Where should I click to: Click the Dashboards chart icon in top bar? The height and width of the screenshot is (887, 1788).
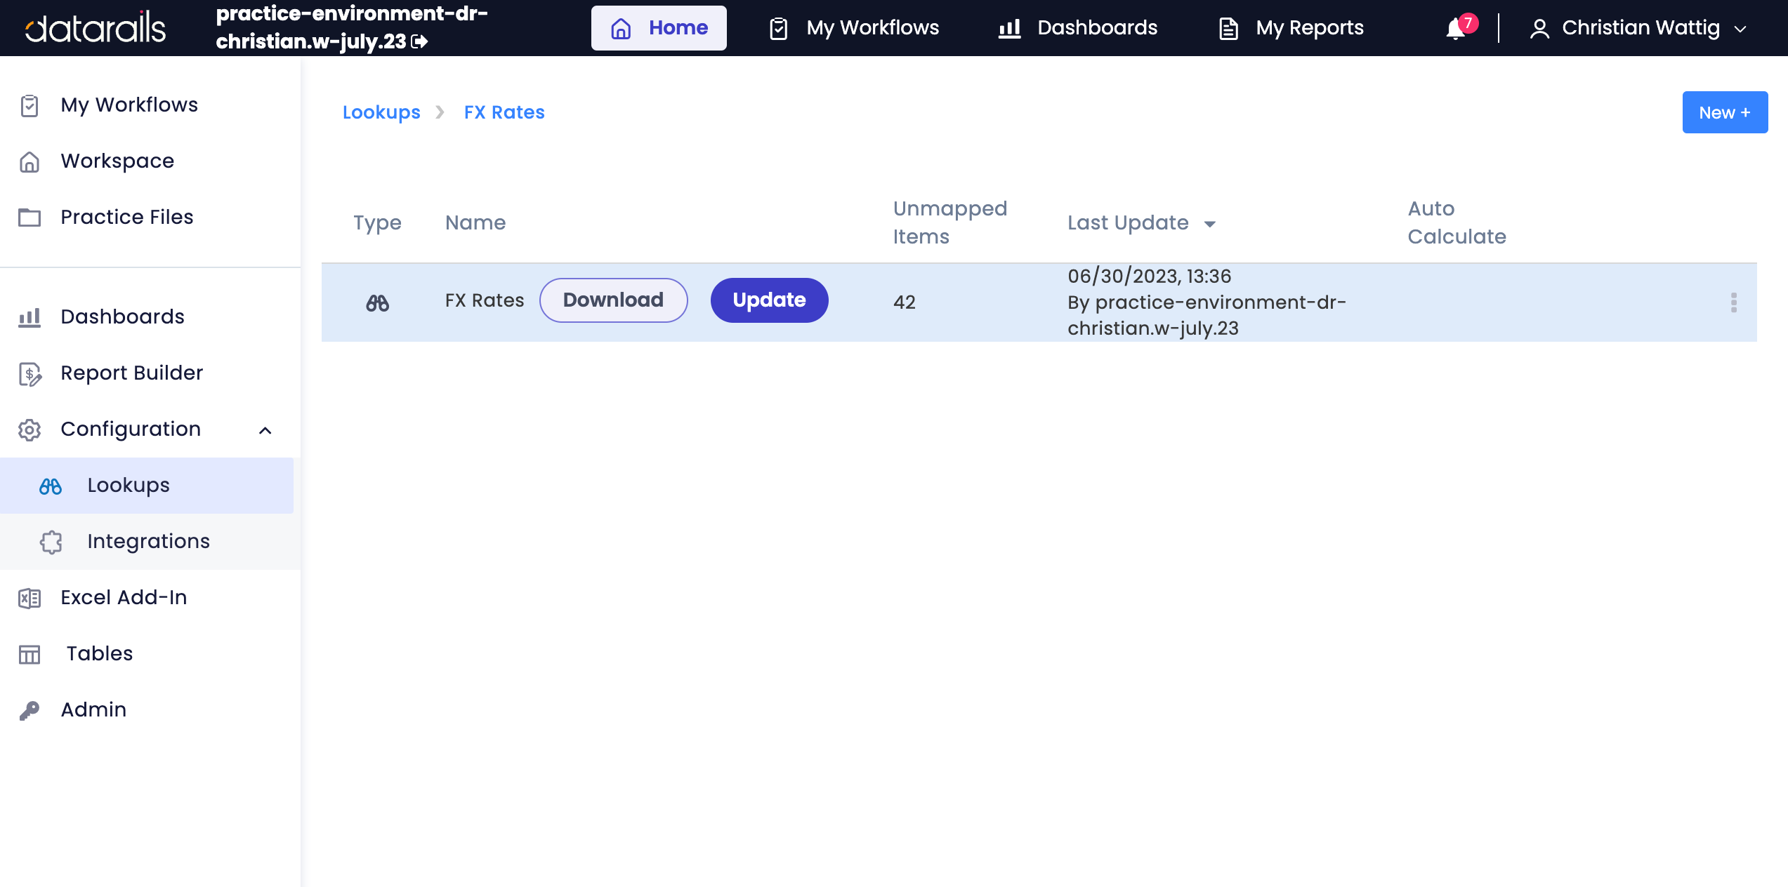coord(1009,29)
